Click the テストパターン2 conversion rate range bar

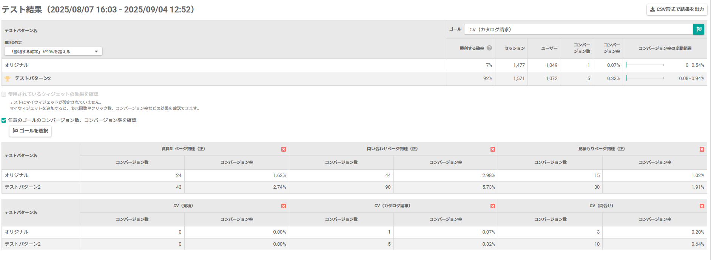645,78
